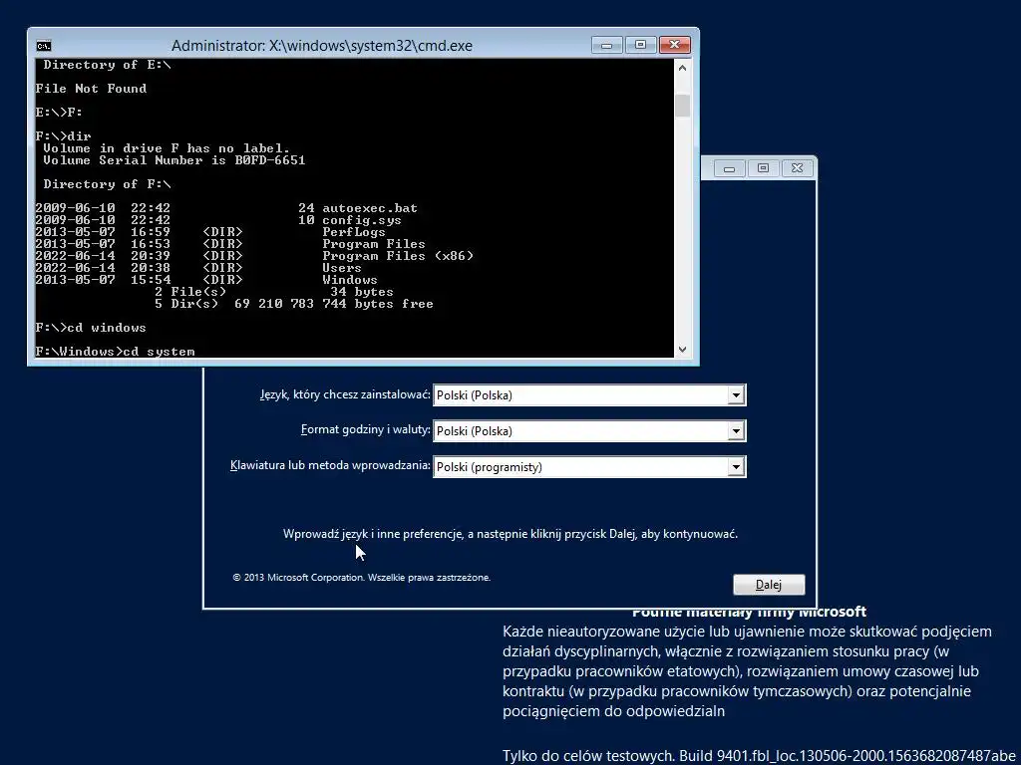Close the Administrator cmd.exe window
Image resolution: width=1021 pixels, height=765 pixels.
click(675, 45)
